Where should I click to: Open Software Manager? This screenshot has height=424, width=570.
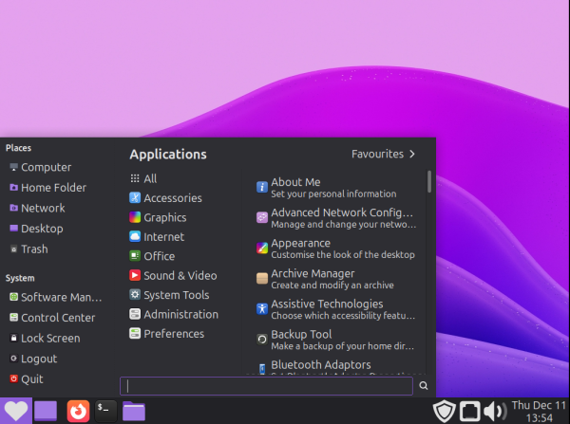[x=56, y=297]
